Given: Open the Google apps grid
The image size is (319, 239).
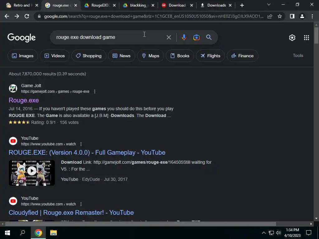Looking at the screenshot, I should point(307,38).
